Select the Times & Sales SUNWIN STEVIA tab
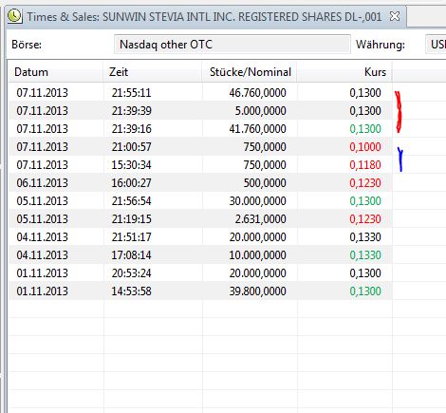The height and width of the screenshot is (413, 446). [206, 16]
